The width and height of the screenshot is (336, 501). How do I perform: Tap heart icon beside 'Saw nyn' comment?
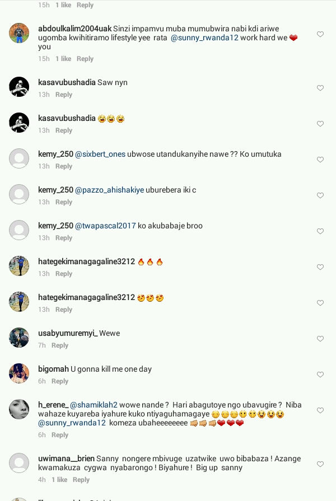point(320,88)
